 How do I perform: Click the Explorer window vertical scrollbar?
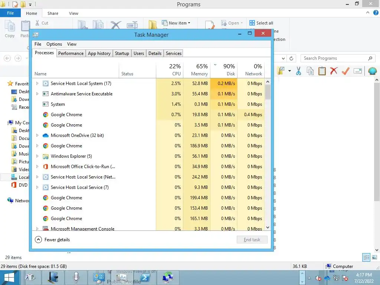point(377,142)
